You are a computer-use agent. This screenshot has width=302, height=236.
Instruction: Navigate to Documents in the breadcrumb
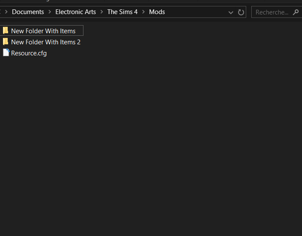coord(28,12)
